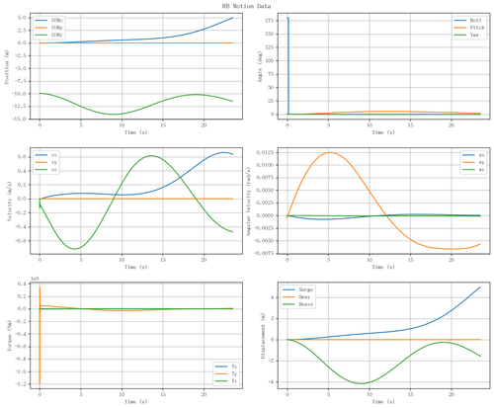Screen dimensions: 494x408
Task: Click the "1e9" scale offset text
Action: point(35,279)
